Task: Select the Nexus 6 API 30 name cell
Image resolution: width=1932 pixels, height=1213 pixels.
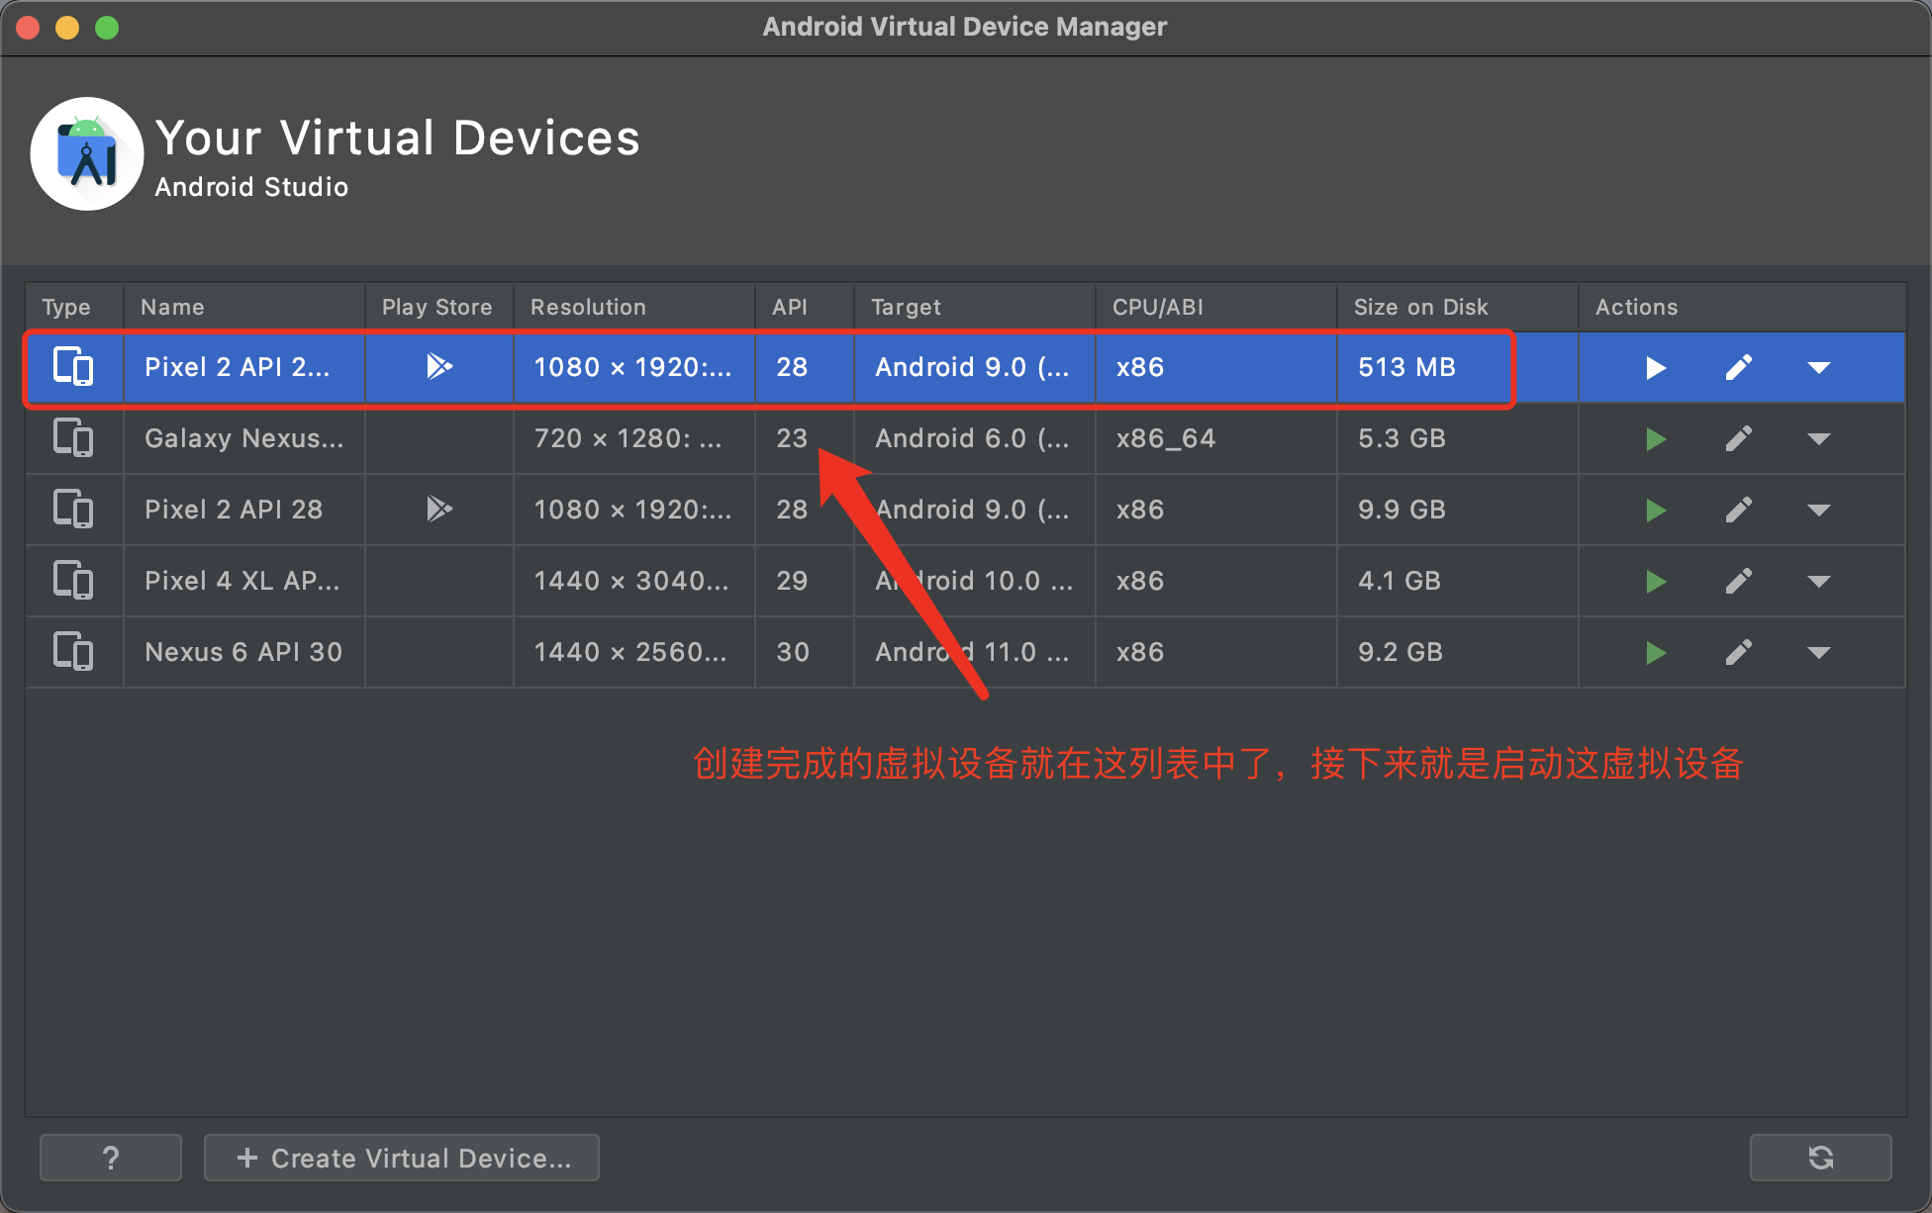Action: (x=244, y=652)
